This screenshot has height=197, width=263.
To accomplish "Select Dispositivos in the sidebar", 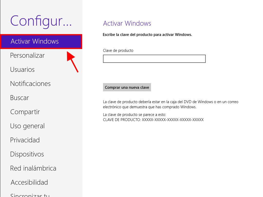I will (27, 154).
